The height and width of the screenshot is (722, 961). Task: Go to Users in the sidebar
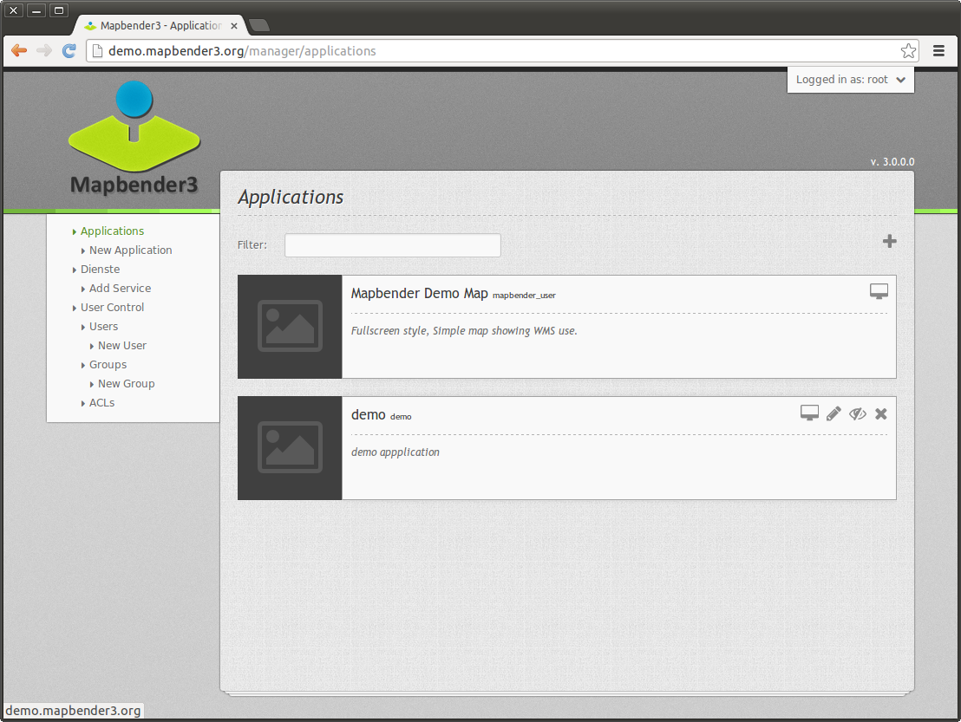(x=103, y=327)
